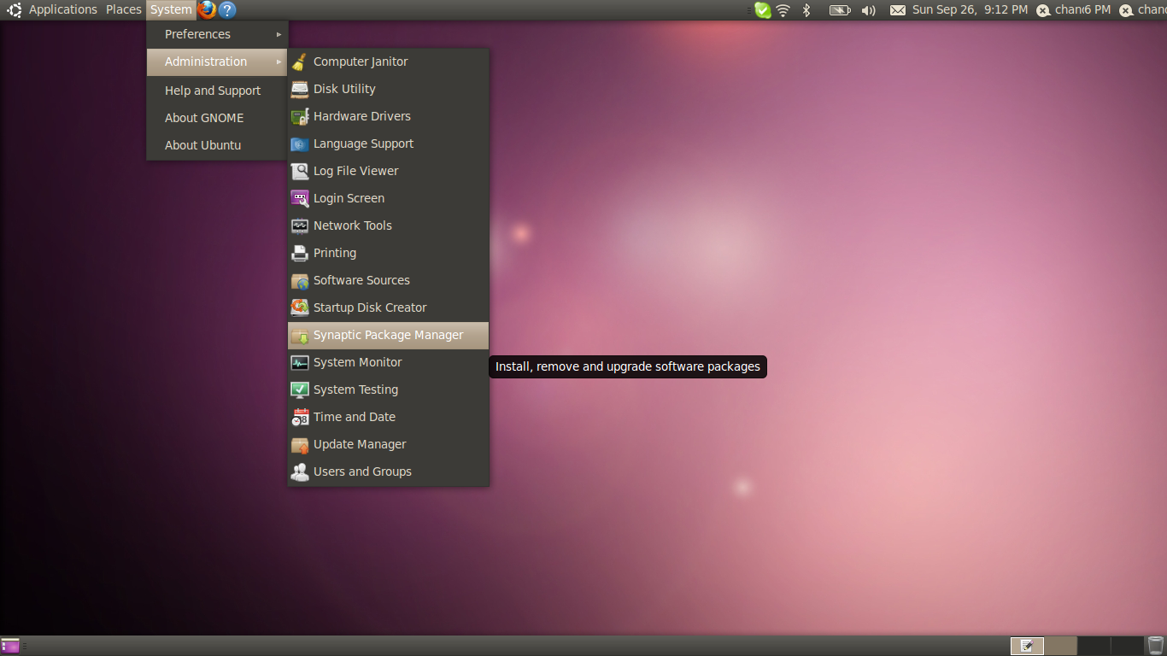Expand the Preferences submenu arrow
This screenshot has height=656, width=1167.
[x=279, y=34]
